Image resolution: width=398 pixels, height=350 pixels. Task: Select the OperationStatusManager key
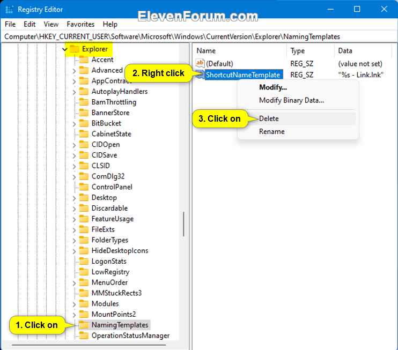click(x=130, y=336)
